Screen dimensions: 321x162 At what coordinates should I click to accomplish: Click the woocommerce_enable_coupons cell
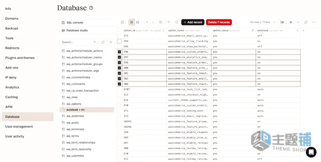tap(189, 132)
